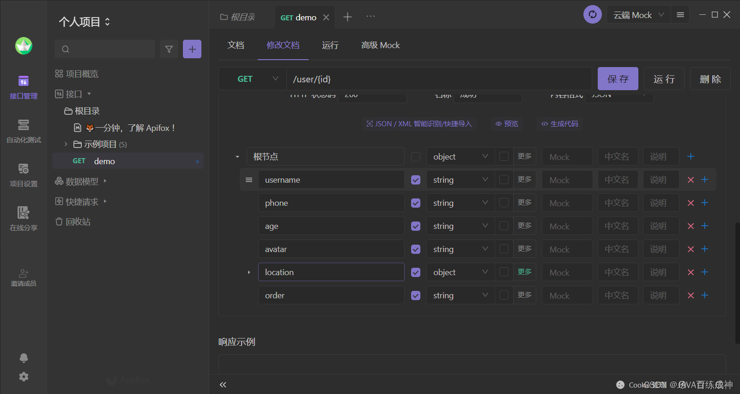
Task: Switch to the 运行 tab
Action: [x=330, y=45]
